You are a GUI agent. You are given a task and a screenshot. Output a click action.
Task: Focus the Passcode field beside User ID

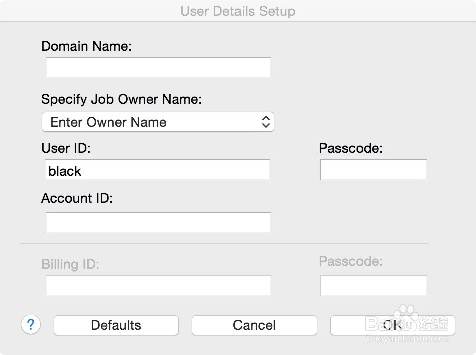point(373,170)
